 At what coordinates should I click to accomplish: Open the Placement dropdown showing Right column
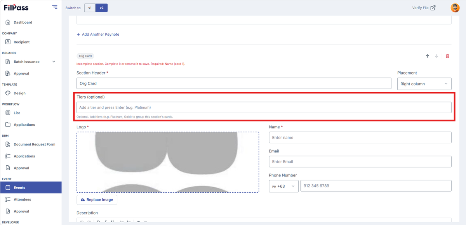(x=424, y=84)
